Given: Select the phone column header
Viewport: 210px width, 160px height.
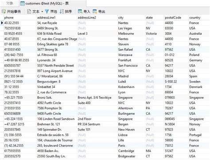Looking at the screenshot, I should click(x=20, y=18).
